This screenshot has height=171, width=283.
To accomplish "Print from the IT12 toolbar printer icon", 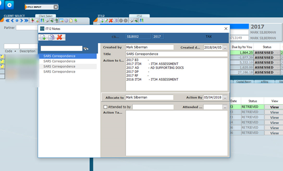I will coord(131,21).
